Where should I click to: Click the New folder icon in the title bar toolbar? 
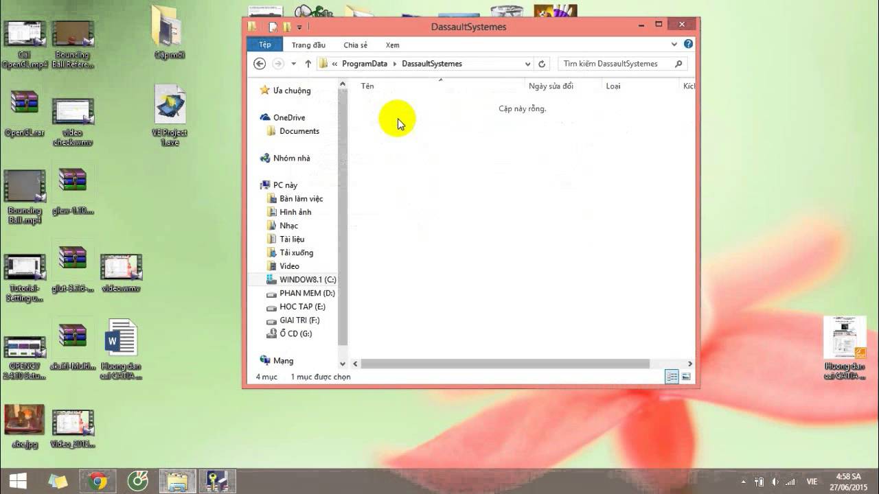(x=287, y=27)
